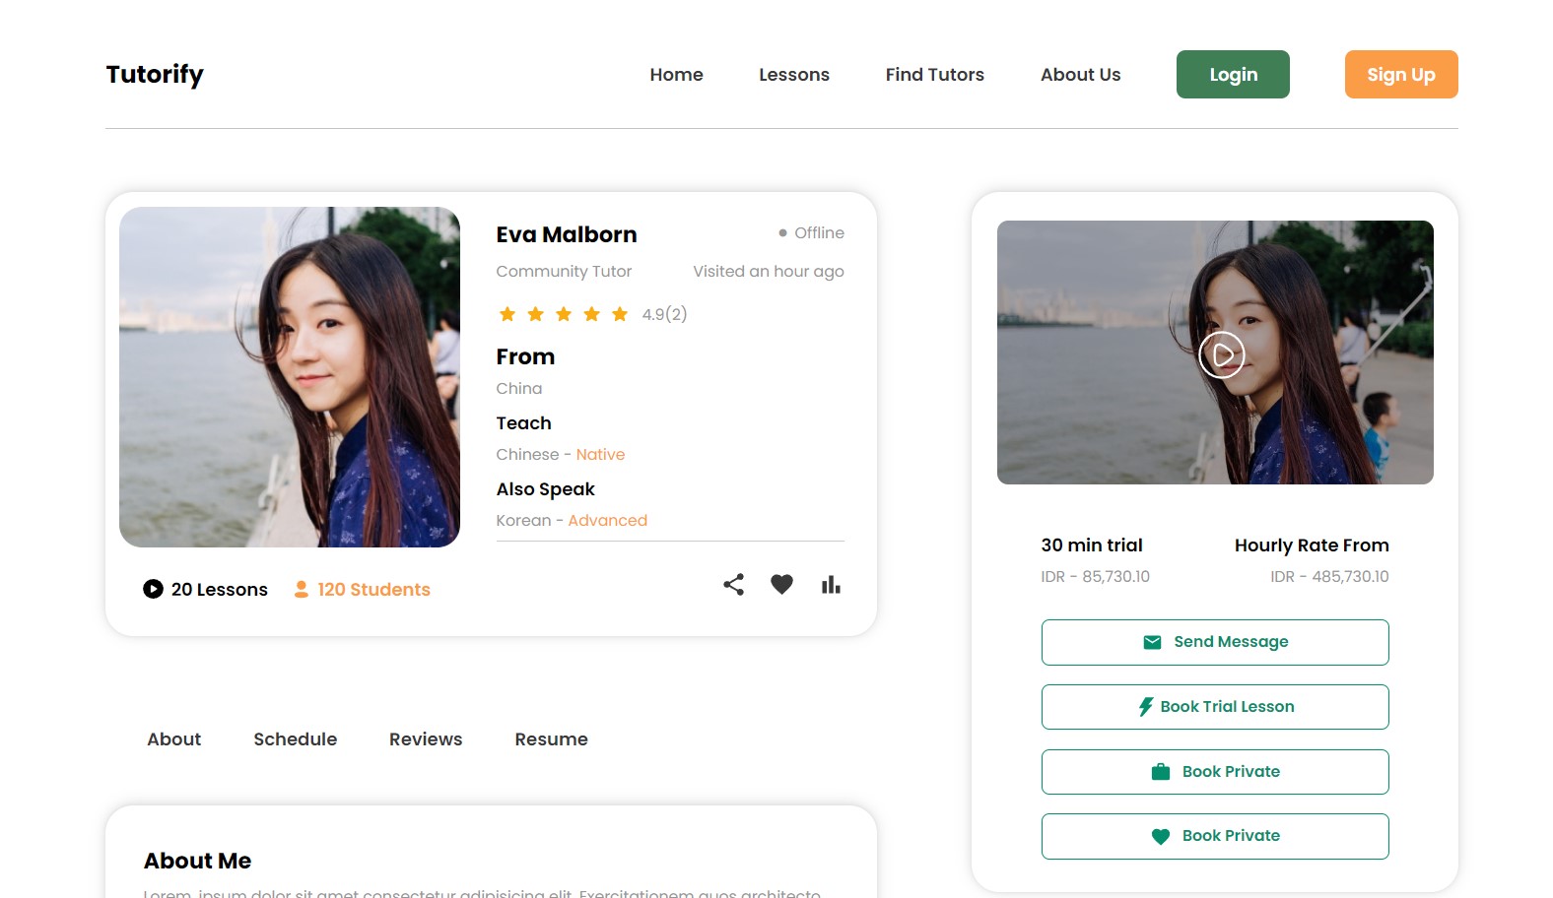The height and width of the screenshot is (898, 1553).
Task: Click the Offline status indicator
Action: tap(811, 232)
